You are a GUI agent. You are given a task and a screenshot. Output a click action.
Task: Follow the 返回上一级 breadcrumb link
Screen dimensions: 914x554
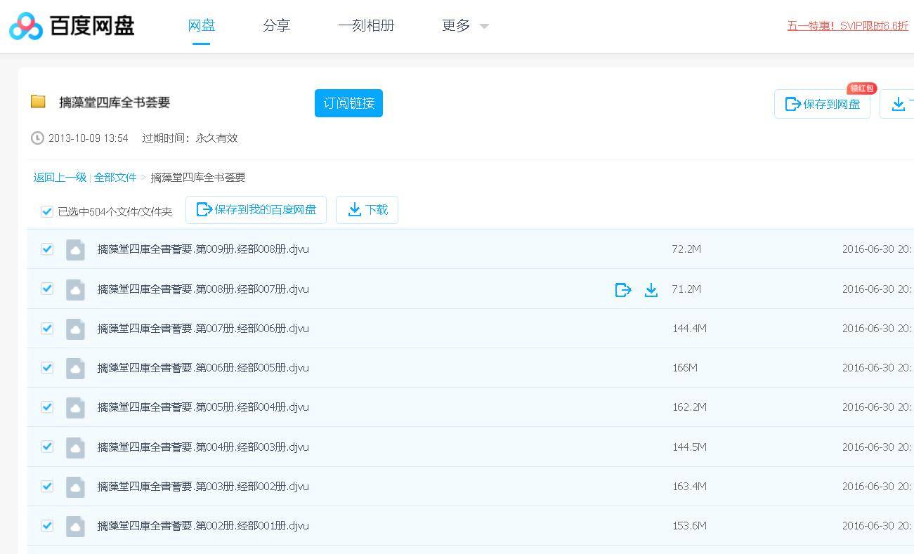tap(60, 178)
